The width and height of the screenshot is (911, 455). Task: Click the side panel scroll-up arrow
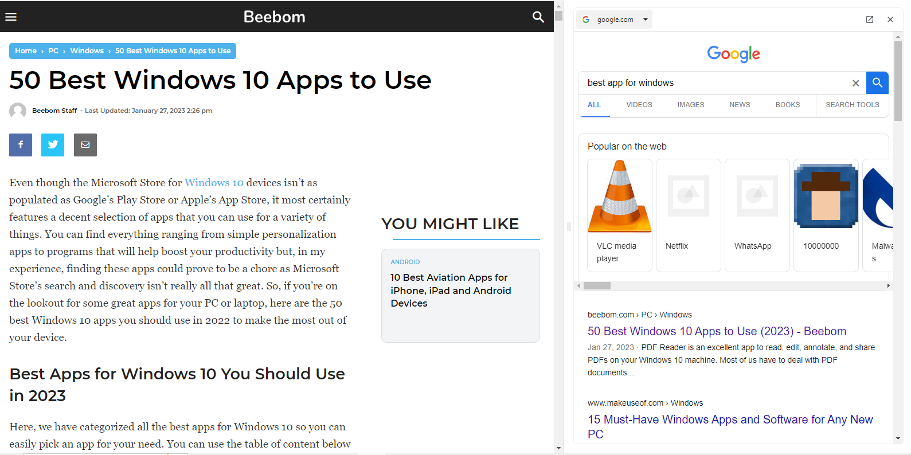[898, 36]
